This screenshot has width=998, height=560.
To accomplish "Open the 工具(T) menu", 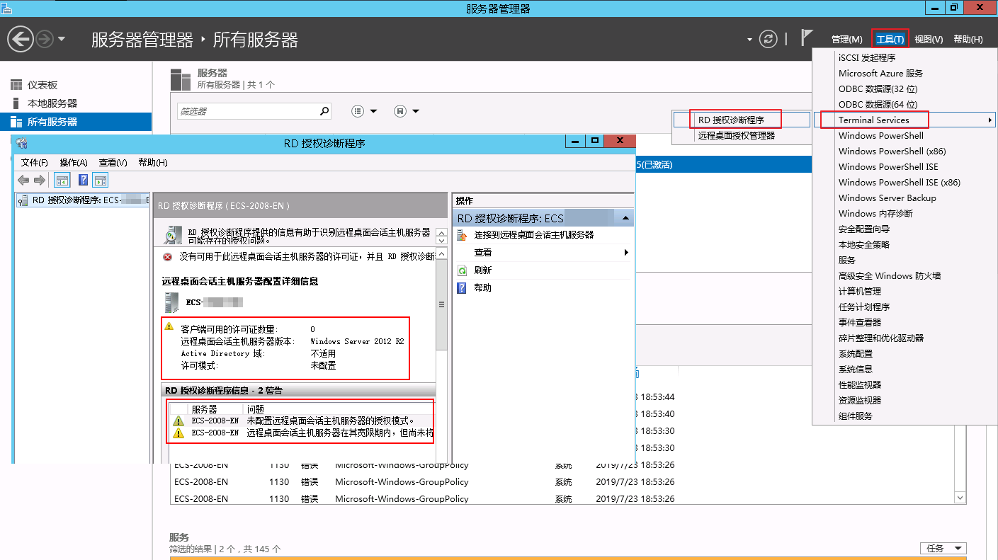I will coord(890,40).
